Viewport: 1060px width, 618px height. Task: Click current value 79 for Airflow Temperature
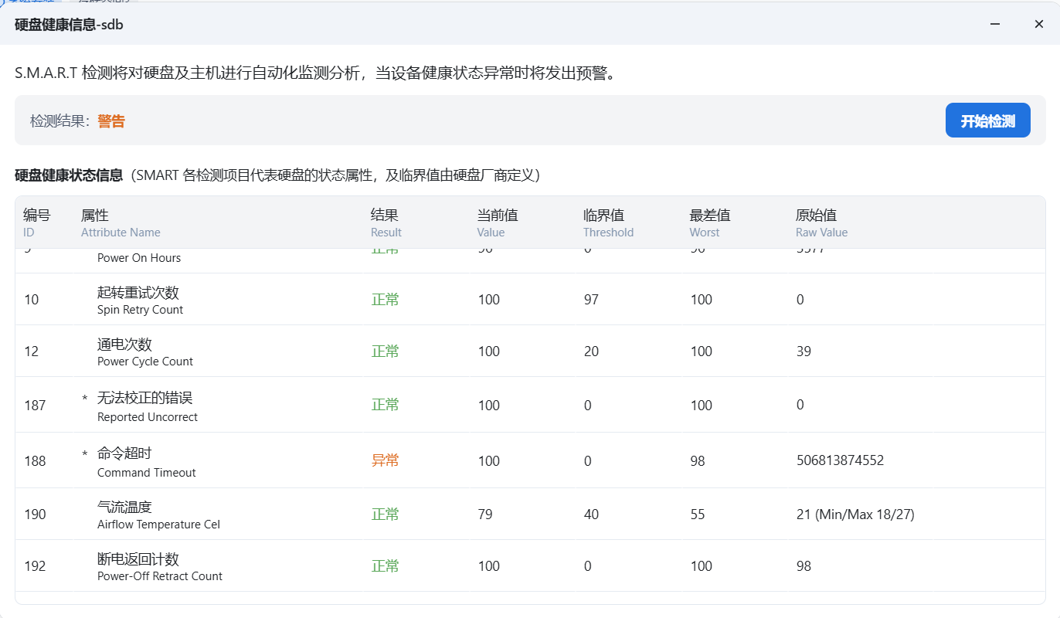tap(485, 514)
